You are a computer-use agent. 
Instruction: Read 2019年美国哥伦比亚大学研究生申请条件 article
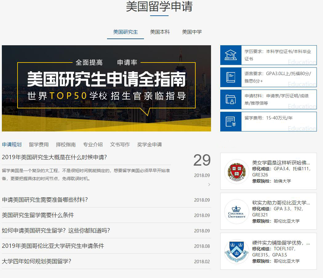[53, 246]
